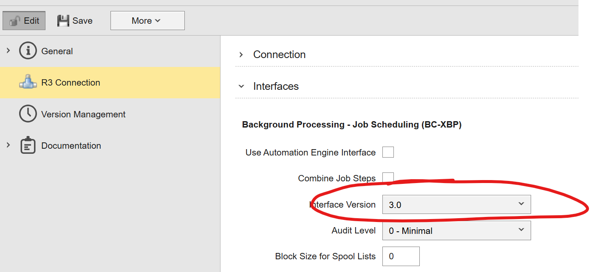The height and width of the screenshot is (272, 591).
Task: Open the More dropdown menu
Action: pos(147,21)
